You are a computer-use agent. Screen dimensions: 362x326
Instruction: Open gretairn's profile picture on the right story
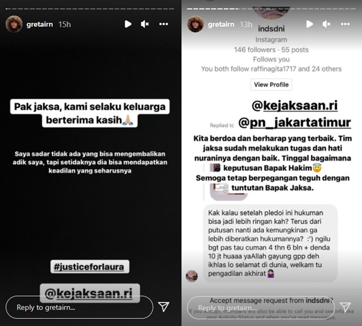click(195, 24)
